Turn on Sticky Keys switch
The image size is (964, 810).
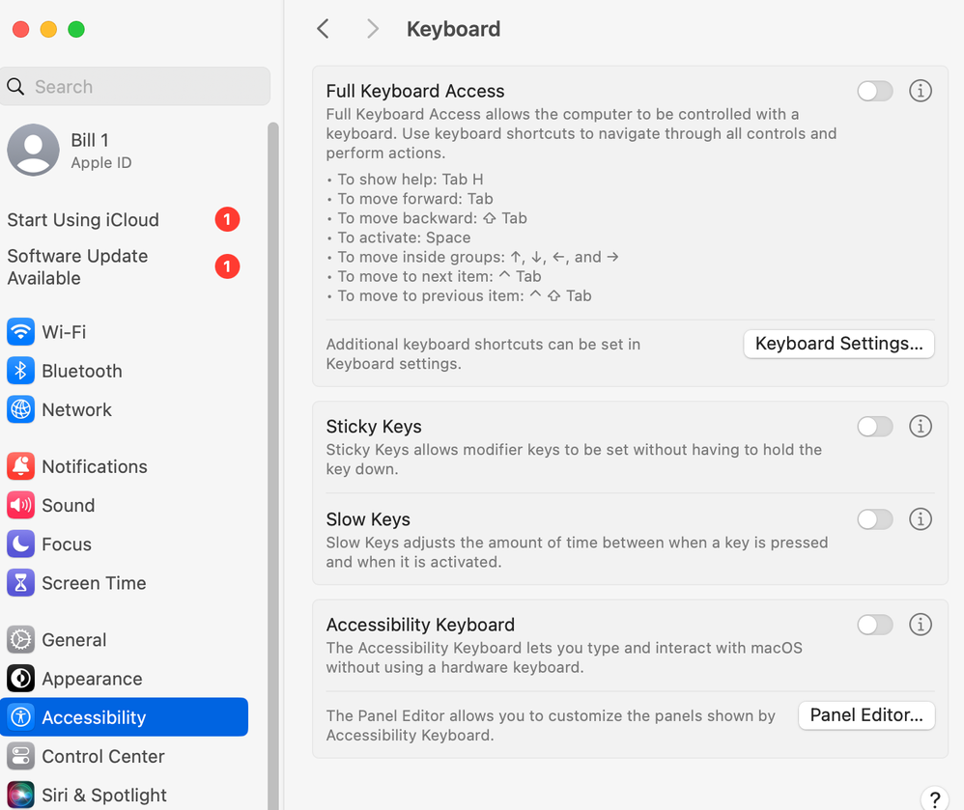[875, 427]
